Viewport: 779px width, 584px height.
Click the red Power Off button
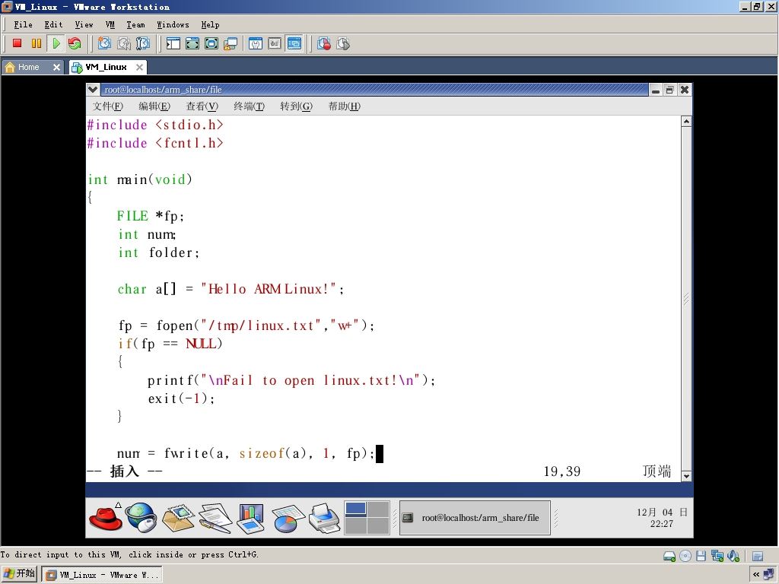(17, 43)
